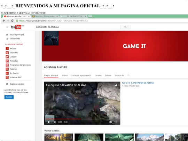Click the search magnifier button
The image size is (188, 141).
coord(125,27)
